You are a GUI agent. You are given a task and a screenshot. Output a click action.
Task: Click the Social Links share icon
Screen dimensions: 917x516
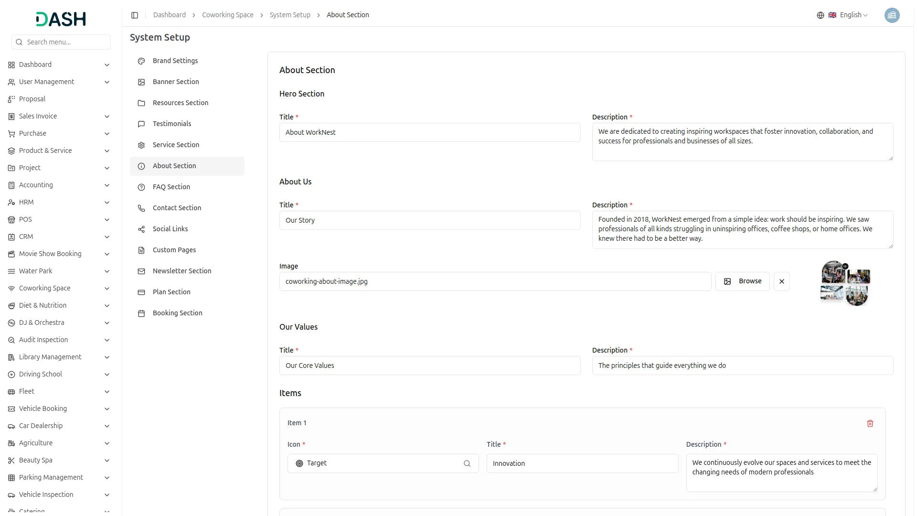pyautogui.click(x=141, y=229)
